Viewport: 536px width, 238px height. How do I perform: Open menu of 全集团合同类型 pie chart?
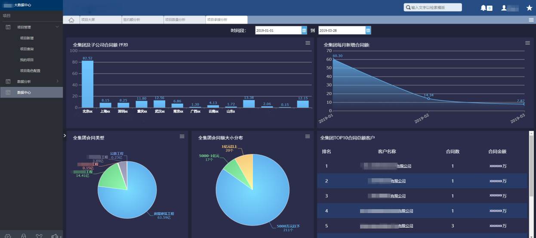182,136
